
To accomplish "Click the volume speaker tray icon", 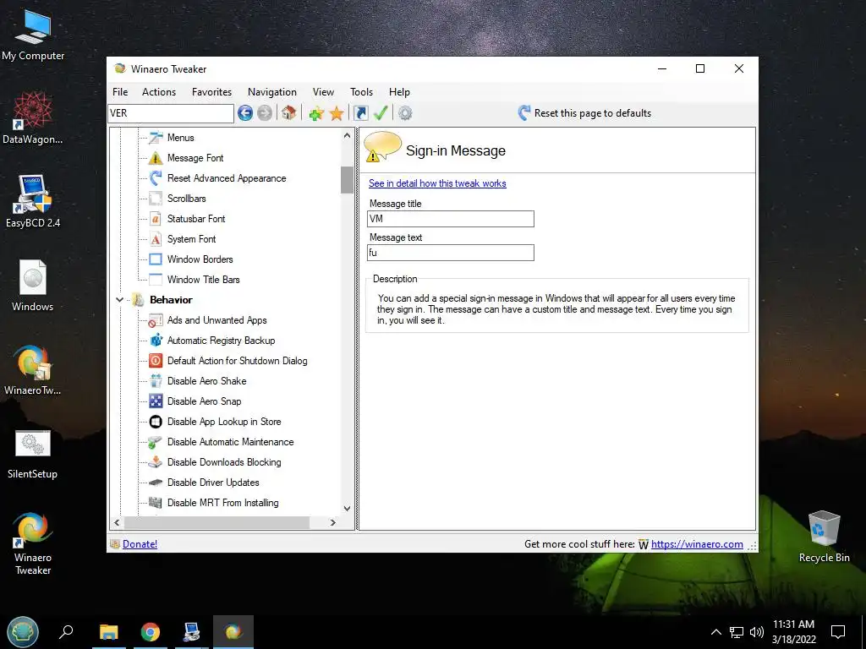I will 757,632.
